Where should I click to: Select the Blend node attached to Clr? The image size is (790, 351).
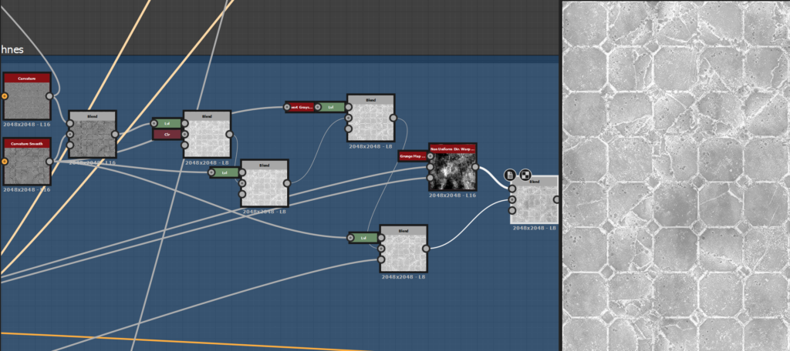[207, 134]
